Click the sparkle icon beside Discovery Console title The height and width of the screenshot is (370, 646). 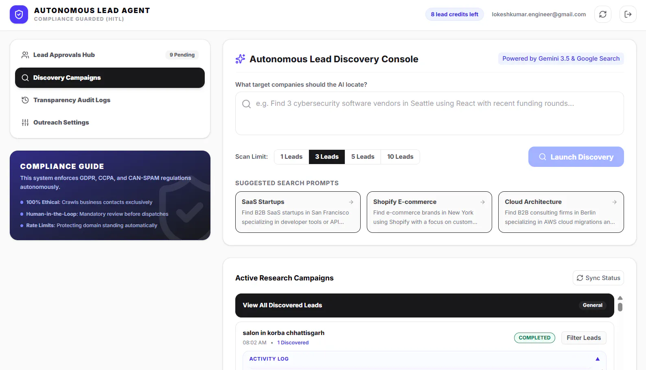pyautogui.click(x=240, y=59)
